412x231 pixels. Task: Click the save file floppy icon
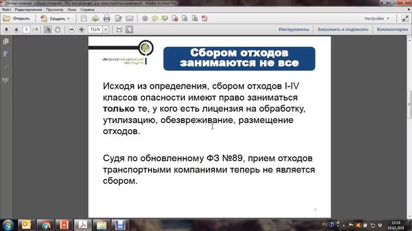click(x=84, y=19)
